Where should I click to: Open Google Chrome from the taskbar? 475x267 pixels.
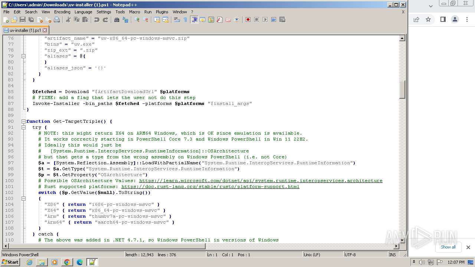tap(67, 262)
